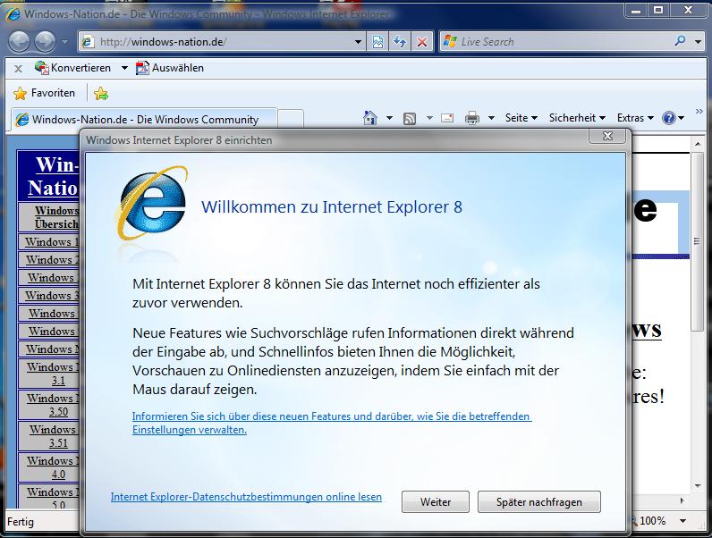
Task: Click the Read Mail envelope icon
Action: tap(446, 118)
